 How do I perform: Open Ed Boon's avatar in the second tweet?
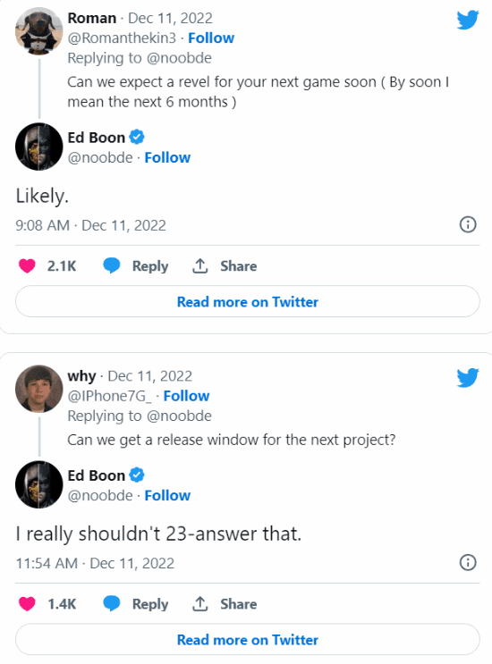click(x=39, y=484)
